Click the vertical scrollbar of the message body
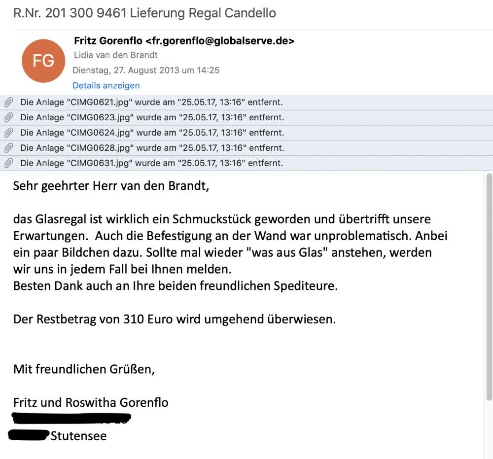 pyautogui.click(x=489, y=286)
